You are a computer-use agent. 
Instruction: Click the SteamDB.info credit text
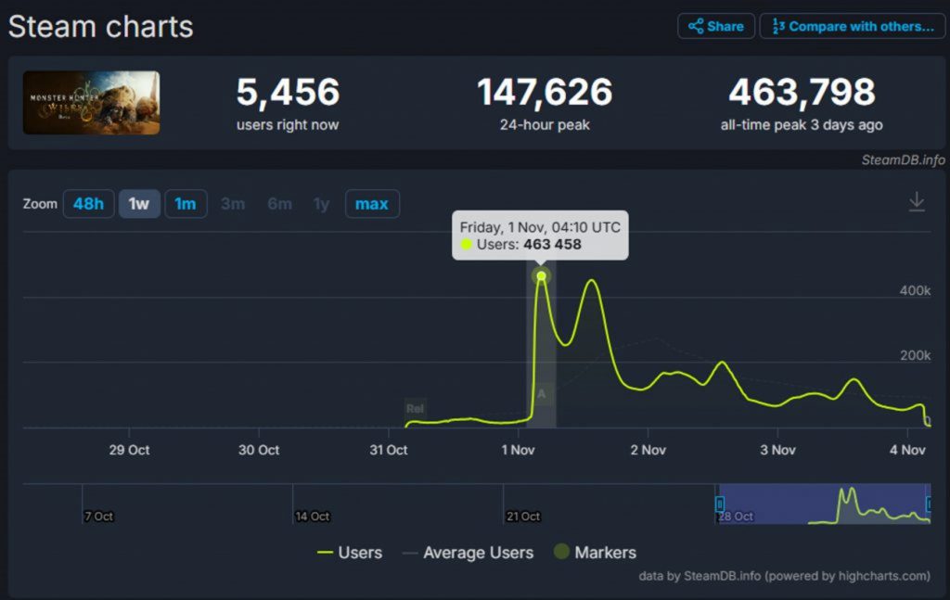[903, 160]
